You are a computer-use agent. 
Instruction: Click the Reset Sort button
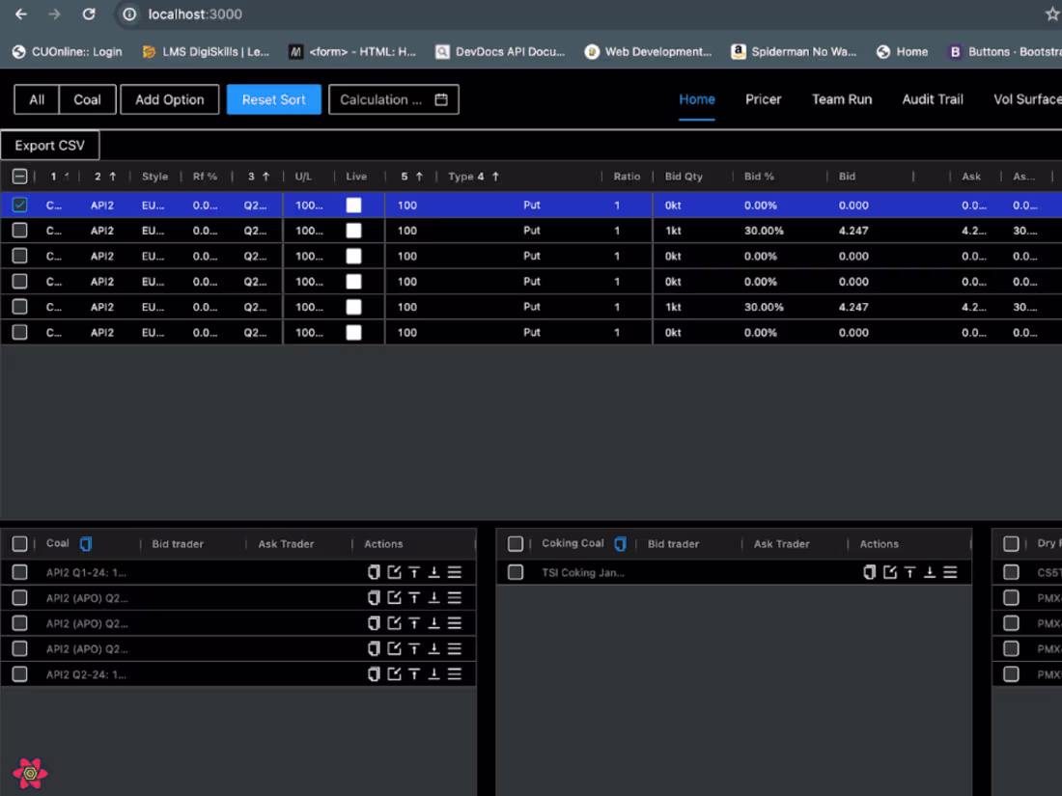tap(273, 99)
